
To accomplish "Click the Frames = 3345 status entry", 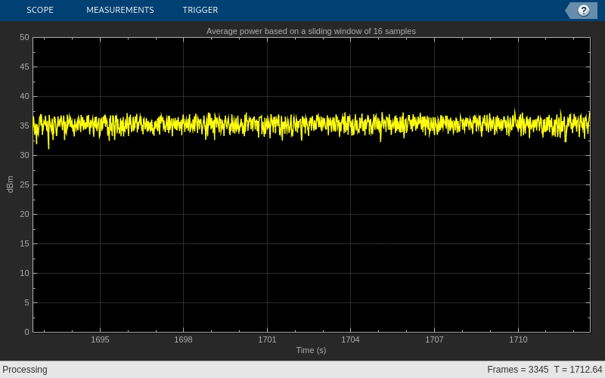I will pos(518,370).
